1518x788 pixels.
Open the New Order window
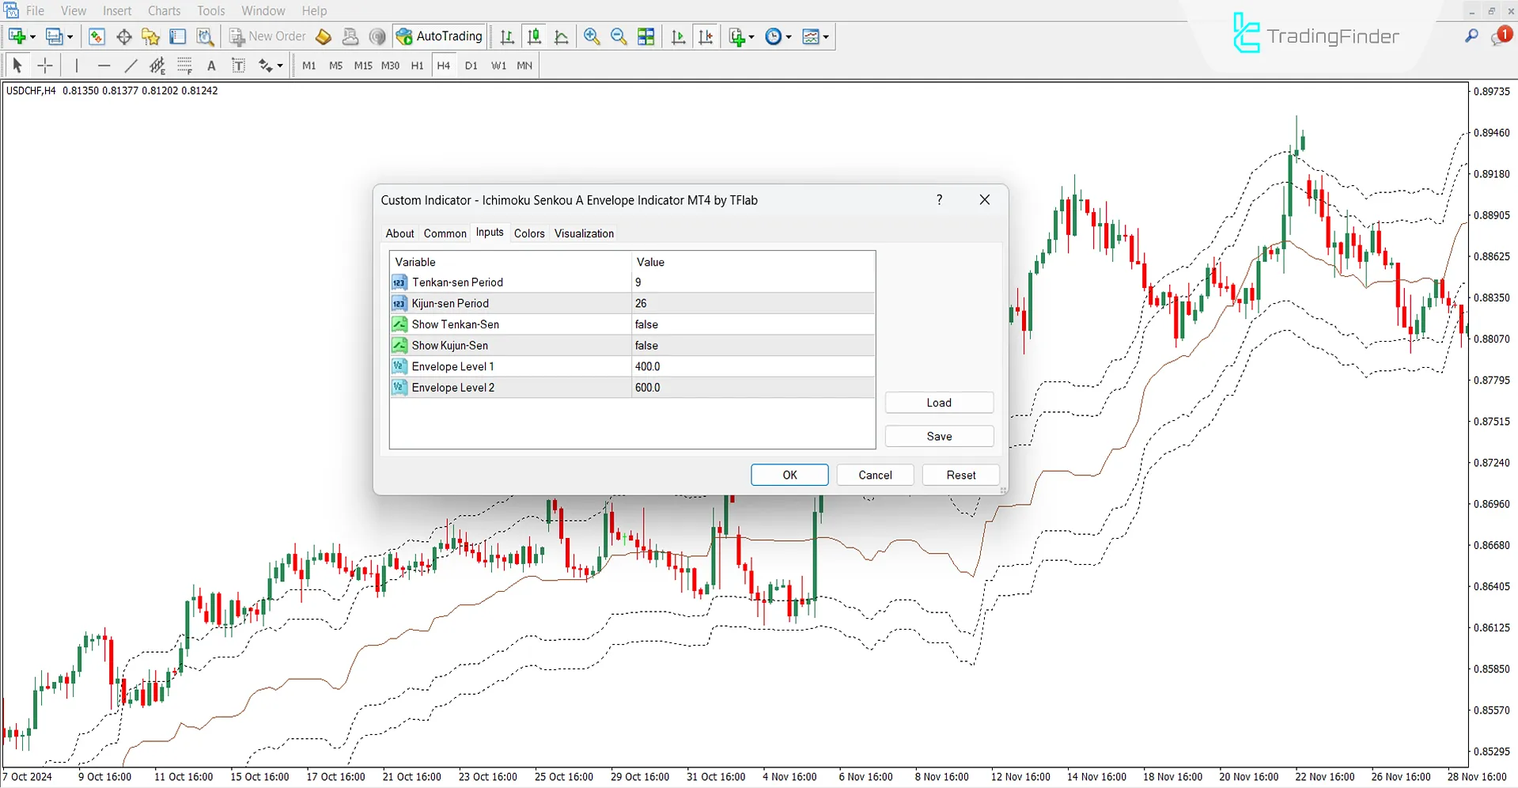pyautogui.click(x=267, y=36)
